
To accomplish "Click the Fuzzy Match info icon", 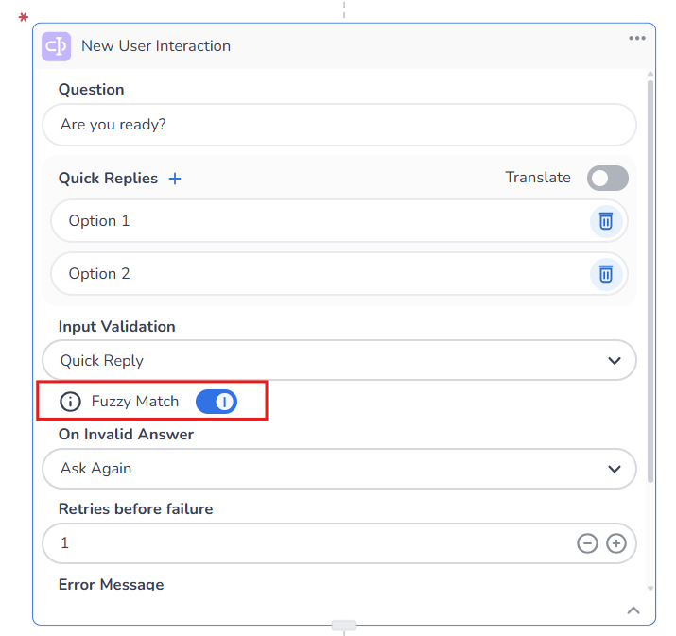I will click(x=71, y=402).
